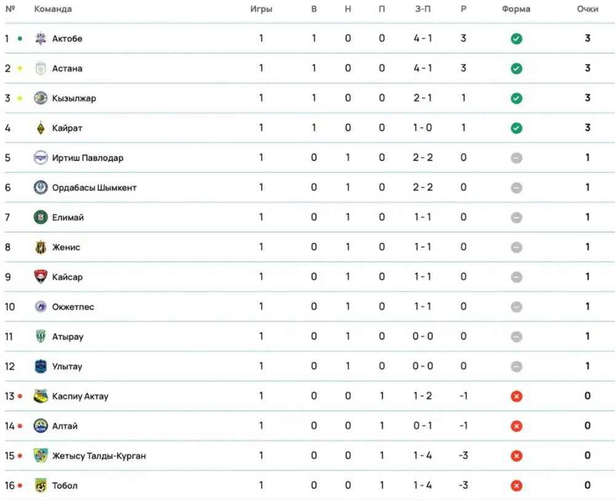The height and width of the screenshot is (500, 615).
Task: Click Иртиш Павлодар's score 2 - 2
Action: (423, 157)
